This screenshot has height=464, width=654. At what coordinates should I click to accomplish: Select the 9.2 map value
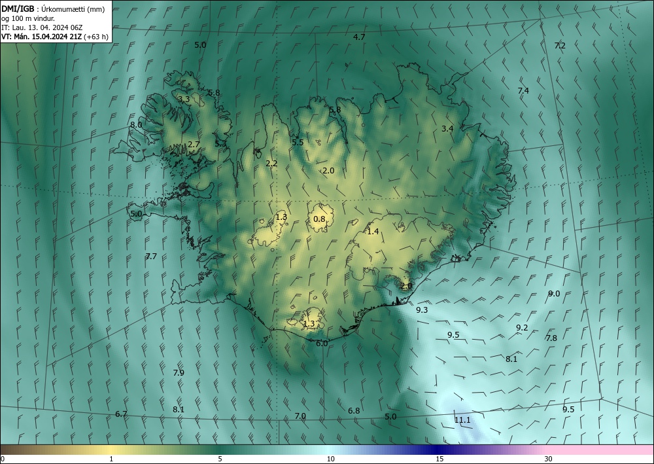522,328
